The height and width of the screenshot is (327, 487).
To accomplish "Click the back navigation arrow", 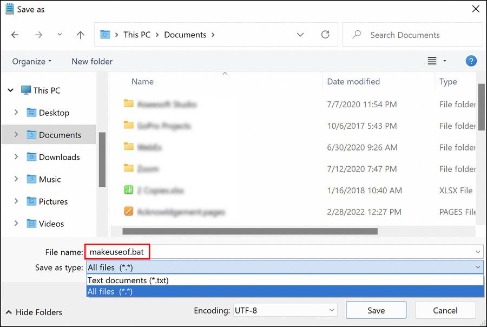I will (x=15, y=35).
